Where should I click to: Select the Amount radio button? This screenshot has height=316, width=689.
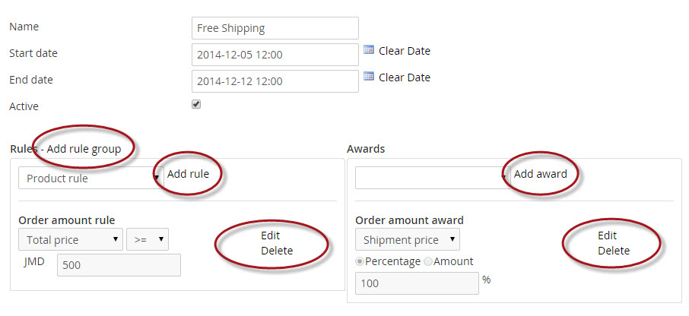pos(428,261)
